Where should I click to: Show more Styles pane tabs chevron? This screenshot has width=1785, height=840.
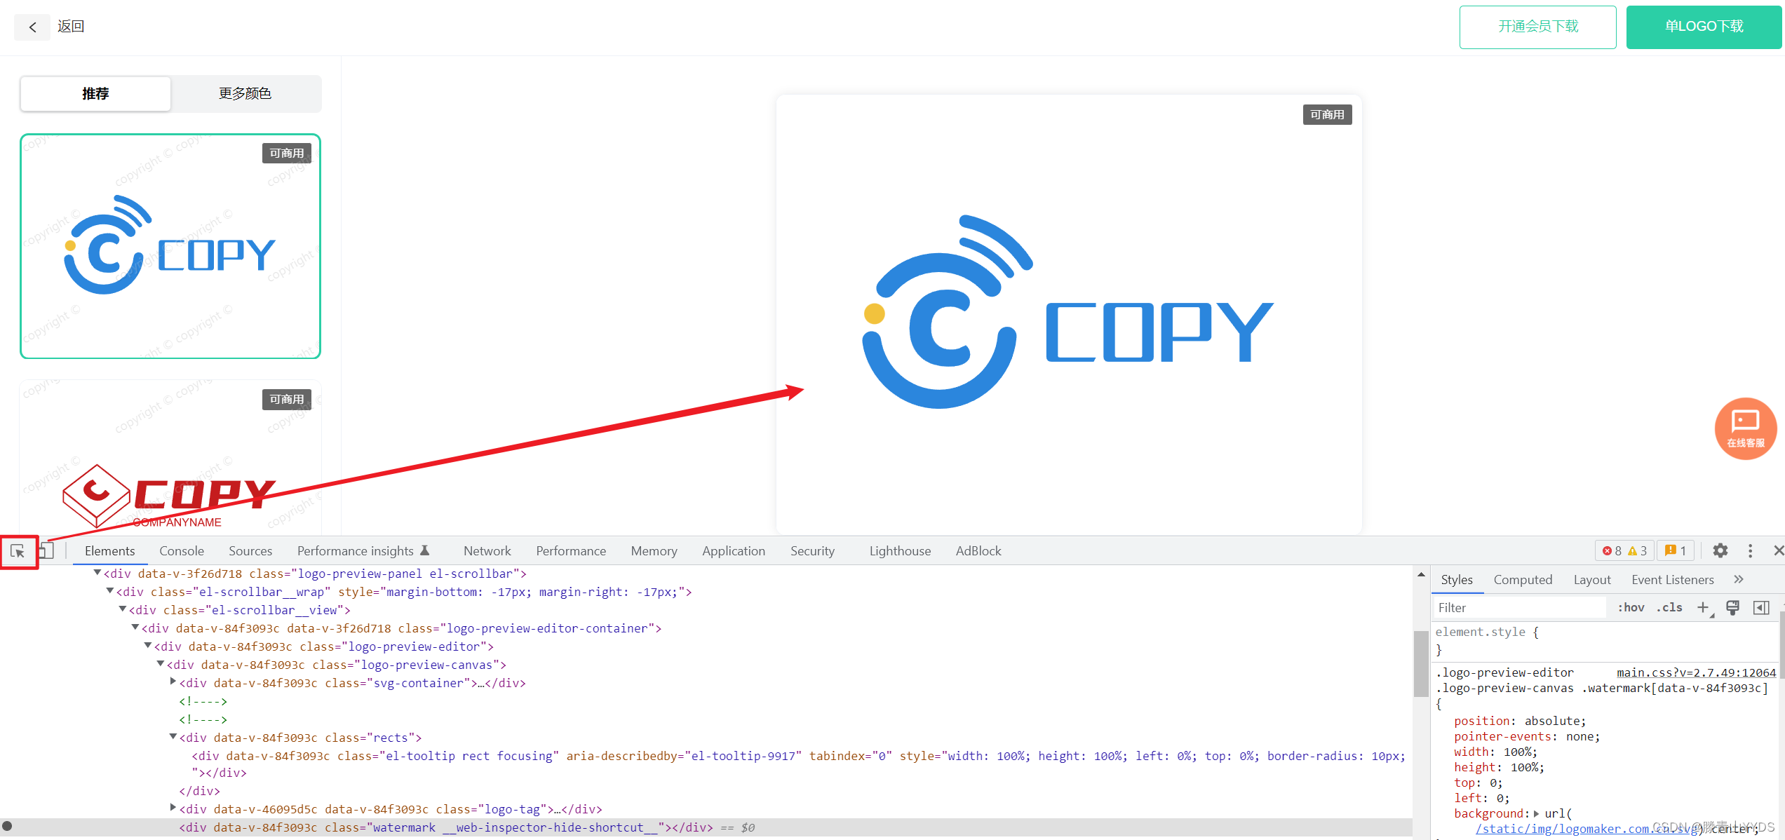click(x=1739, y=579)
